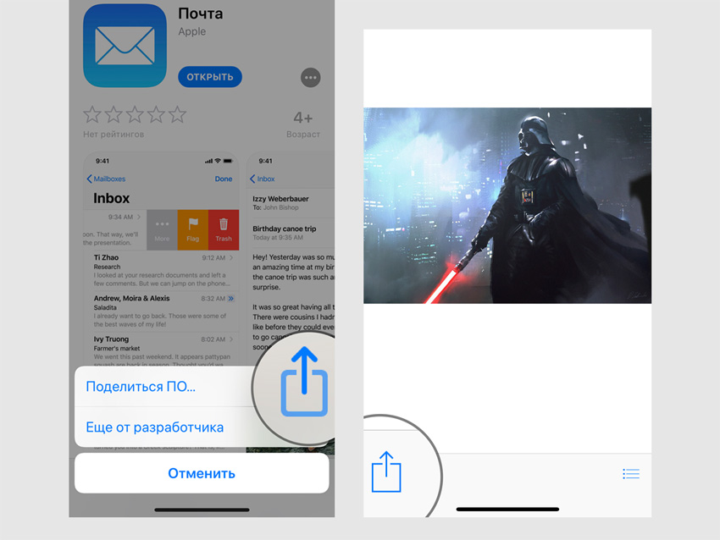720x540 pixels.
Task: Rate with the third empty star
Action: pyautogui.click(x=135, y=115)
